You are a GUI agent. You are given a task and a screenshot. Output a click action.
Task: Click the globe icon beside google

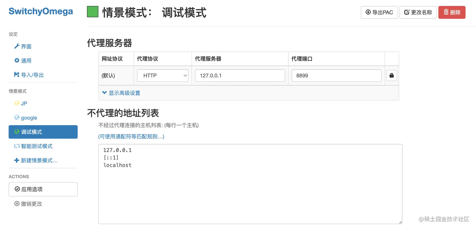[17, 117]
